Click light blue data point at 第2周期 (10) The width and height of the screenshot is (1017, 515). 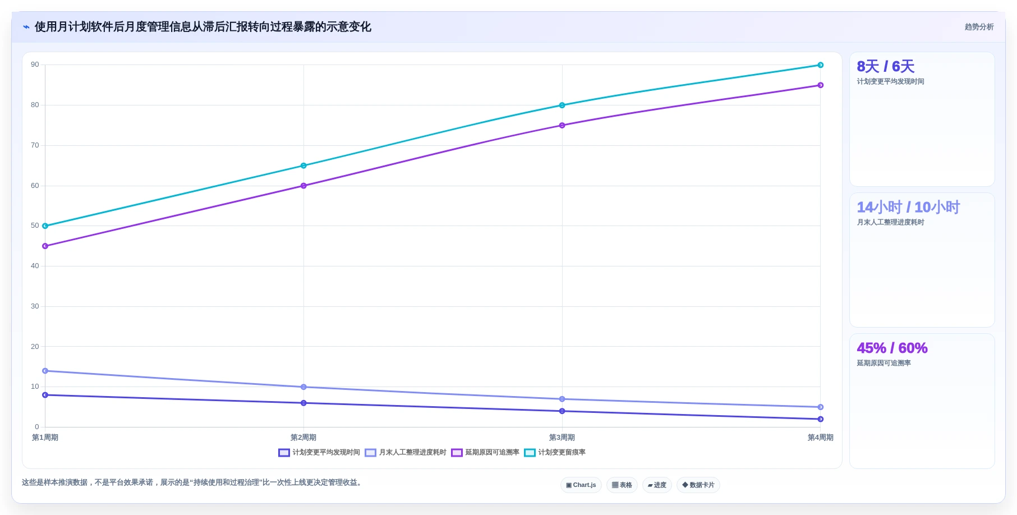click(x=303, y=387)
